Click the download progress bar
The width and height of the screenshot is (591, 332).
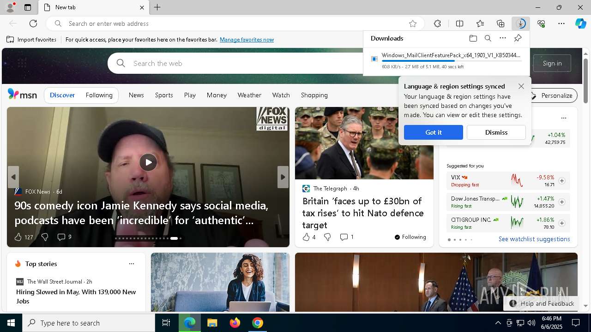point(452,61)
